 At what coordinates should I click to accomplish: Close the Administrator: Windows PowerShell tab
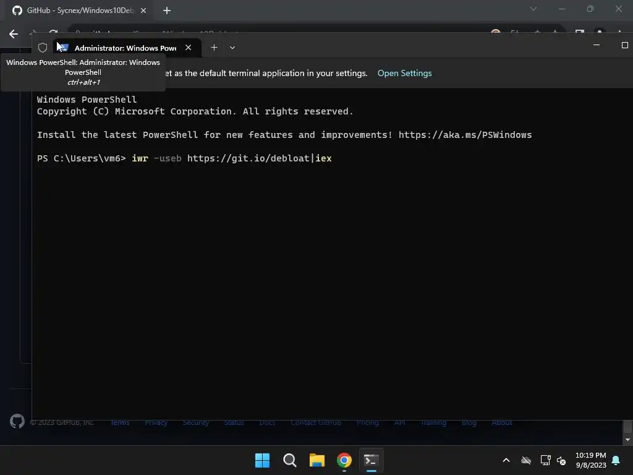188,47
